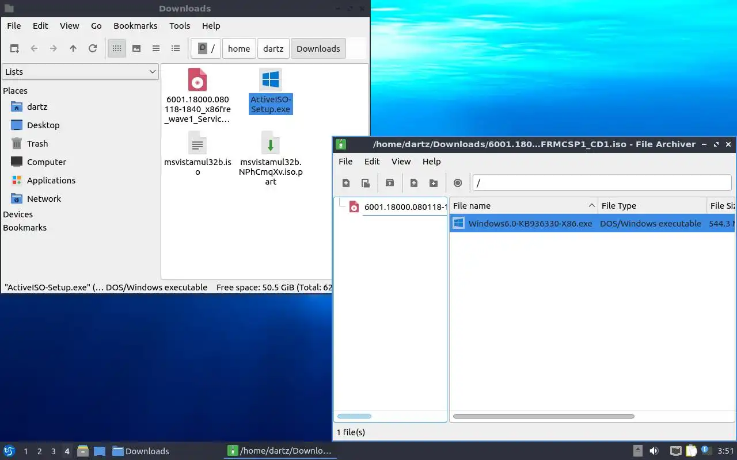Click New Archive icon in File Archiver
737x460 pixels.
[x=346, y=183]
